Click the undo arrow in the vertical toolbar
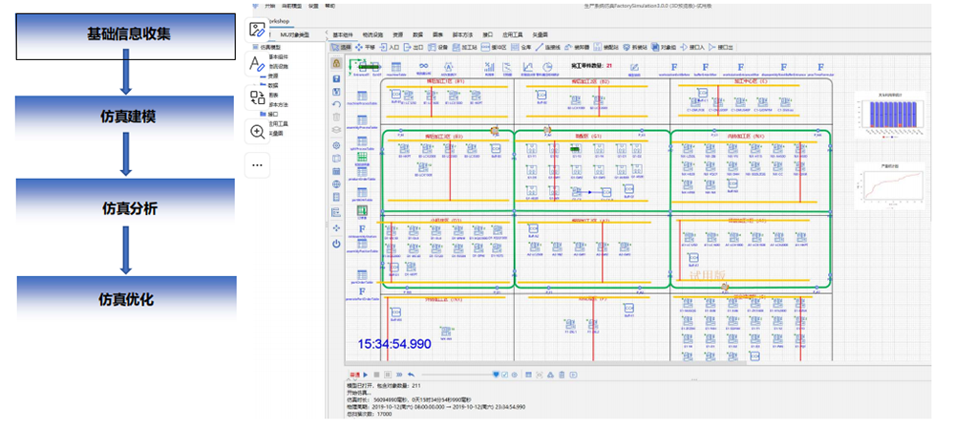 click(336, 104)
